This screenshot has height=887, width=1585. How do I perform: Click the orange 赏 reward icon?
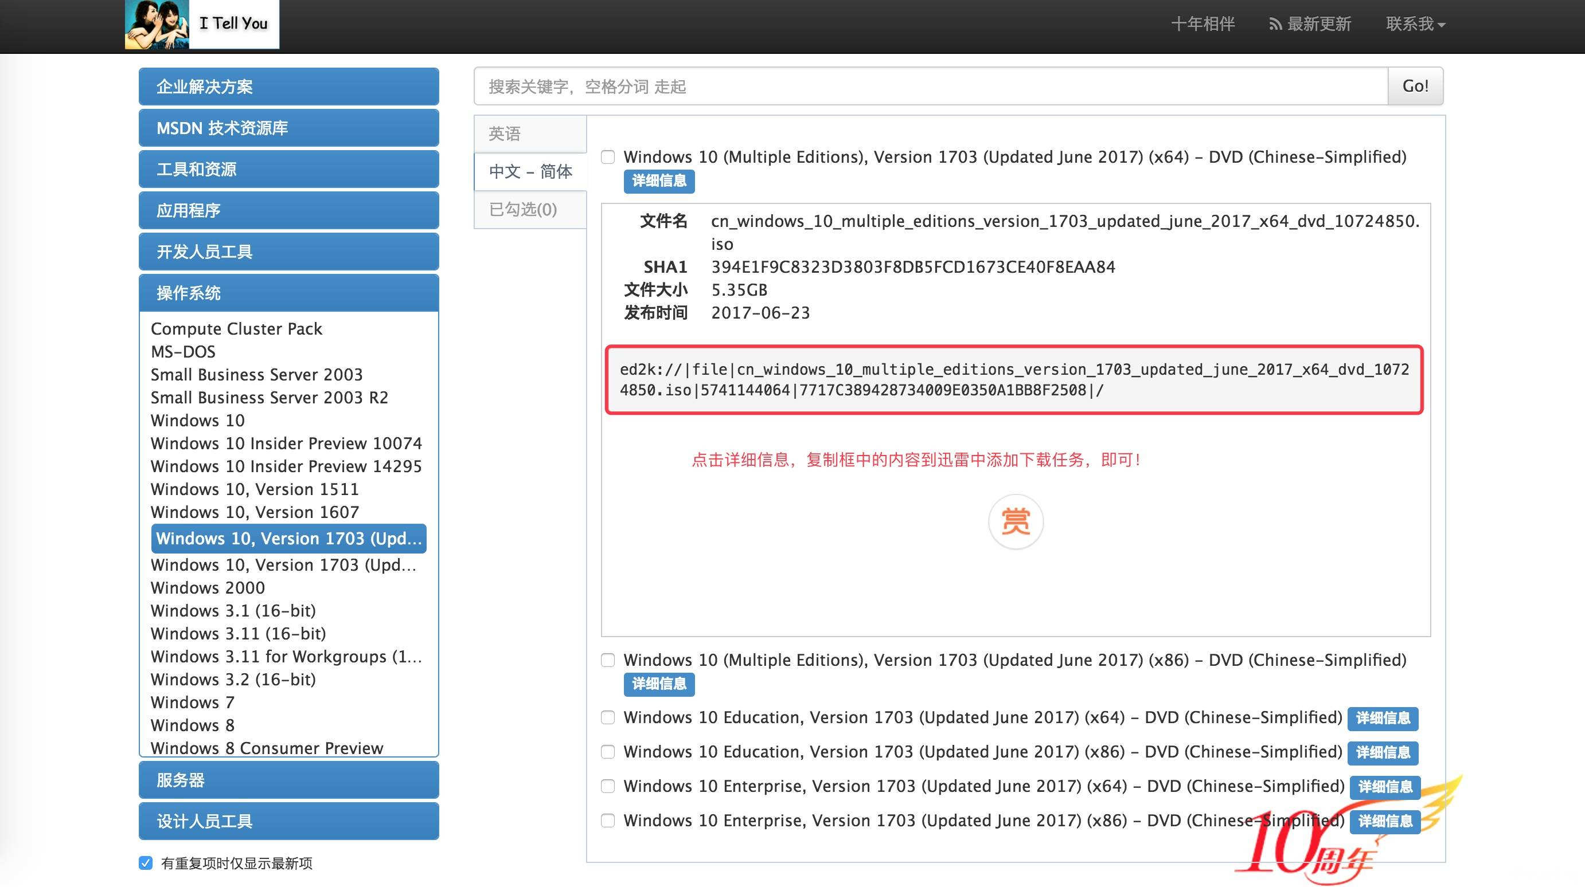point(1015,521)
